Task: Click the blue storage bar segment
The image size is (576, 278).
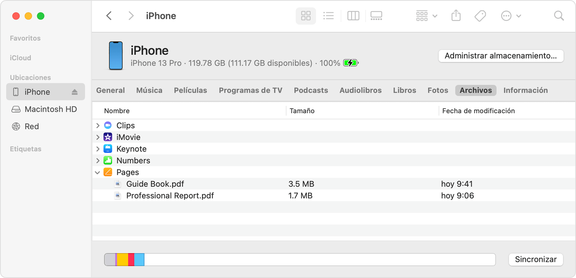Action: [x=139, y=260]
